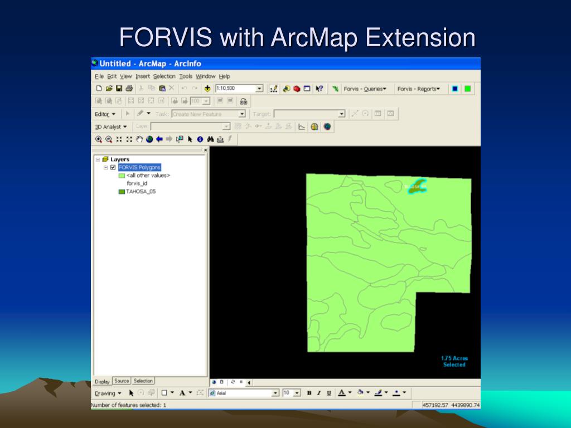The width and height of the screenshot is (571, 428).
Task: Open the Editor Toolbar icon
Action: 274,89
